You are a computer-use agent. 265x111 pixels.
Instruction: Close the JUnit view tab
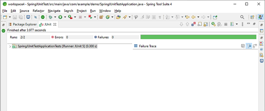(x=55, y=24)
